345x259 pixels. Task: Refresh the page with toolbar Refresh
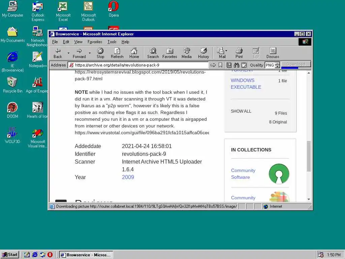pos(117,53)
